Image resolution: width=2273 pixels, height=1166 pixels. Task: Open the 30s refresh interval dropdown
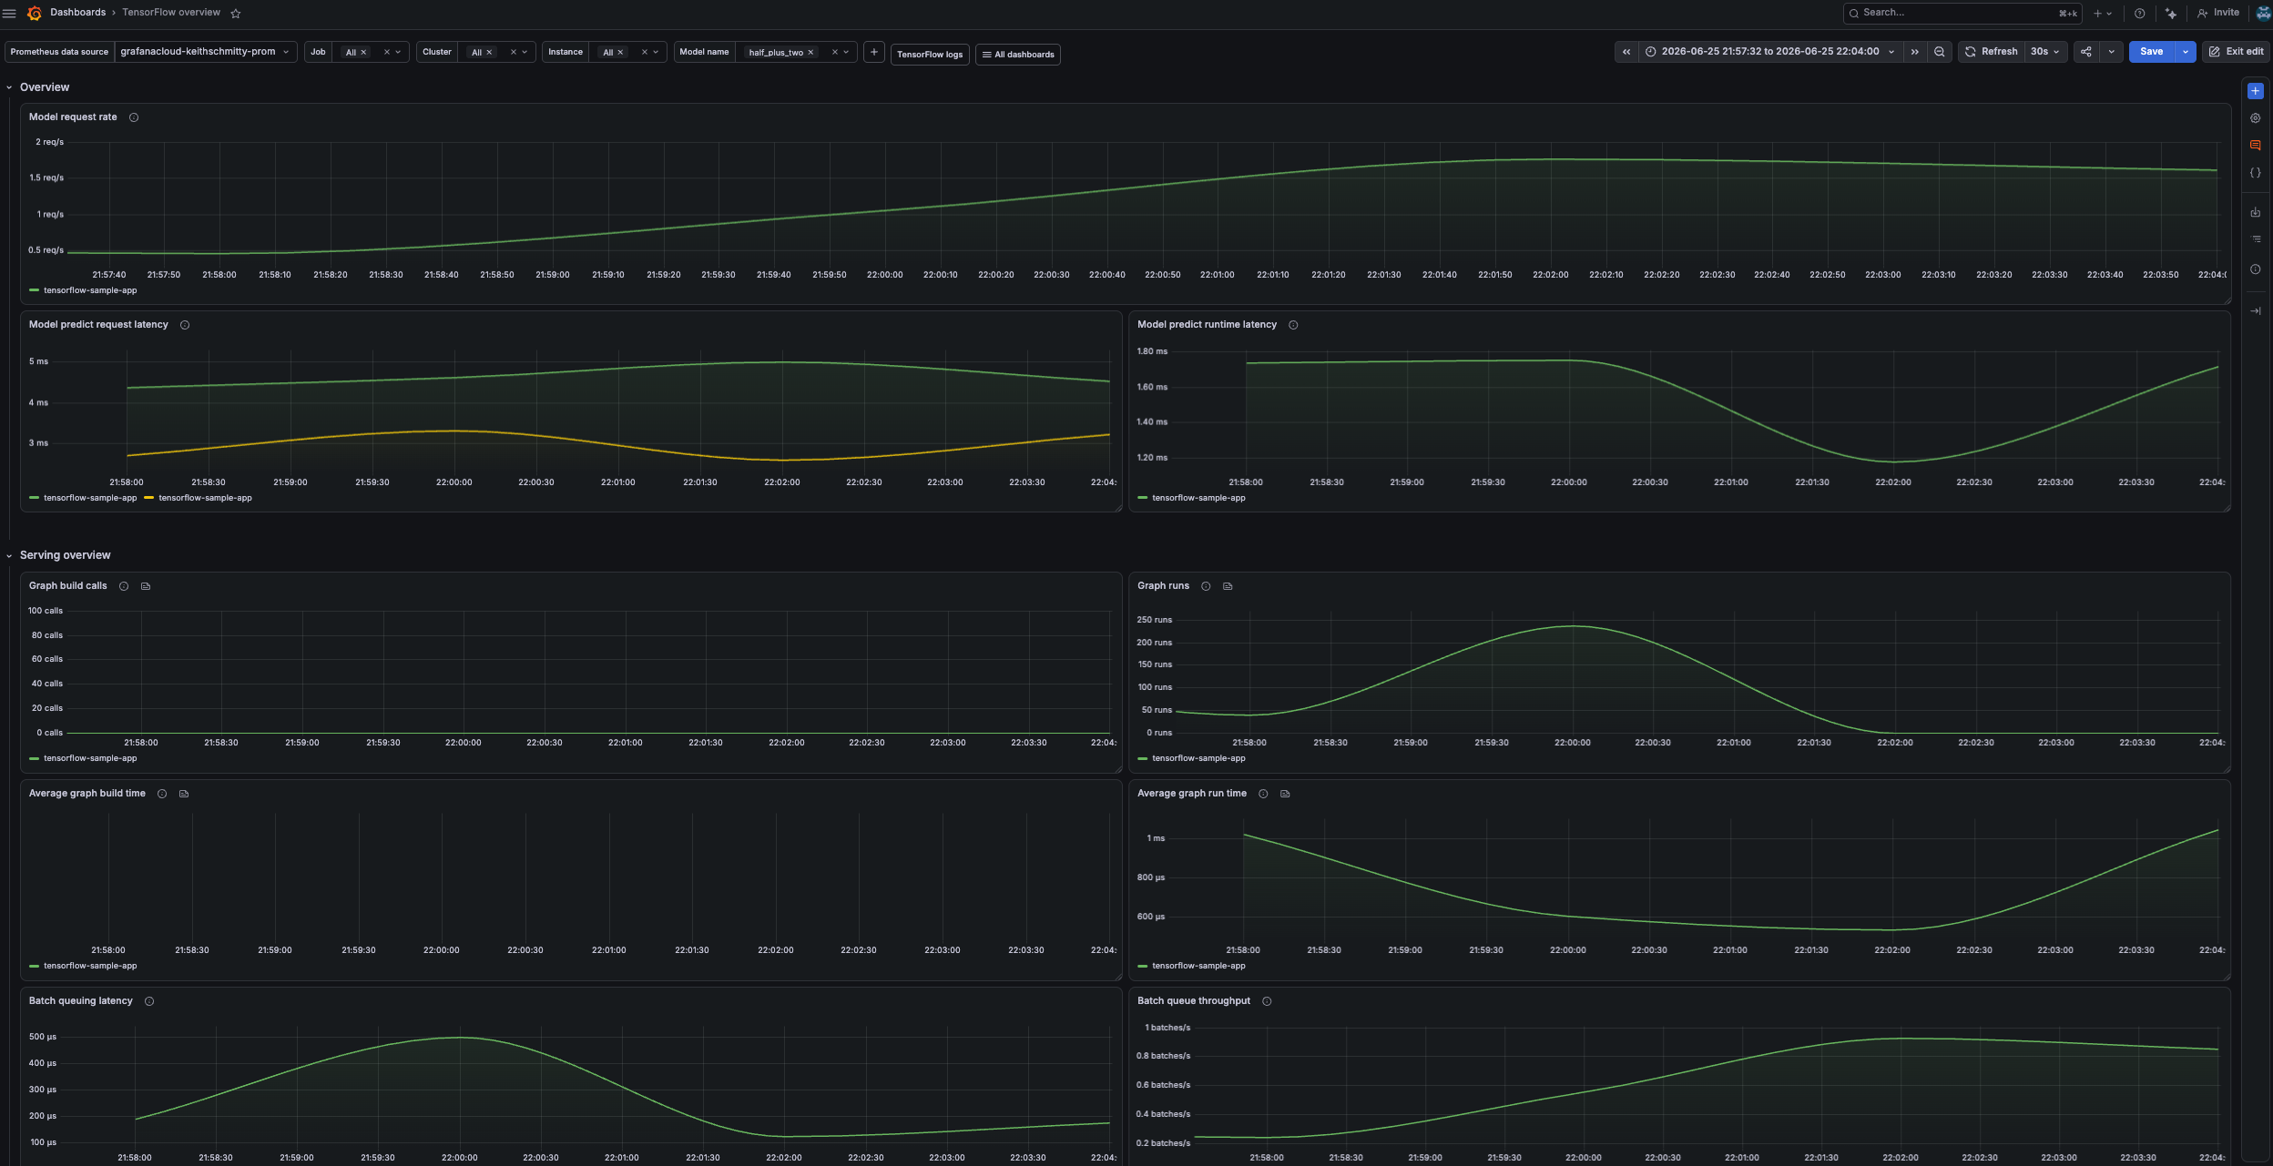(2044, 52)
